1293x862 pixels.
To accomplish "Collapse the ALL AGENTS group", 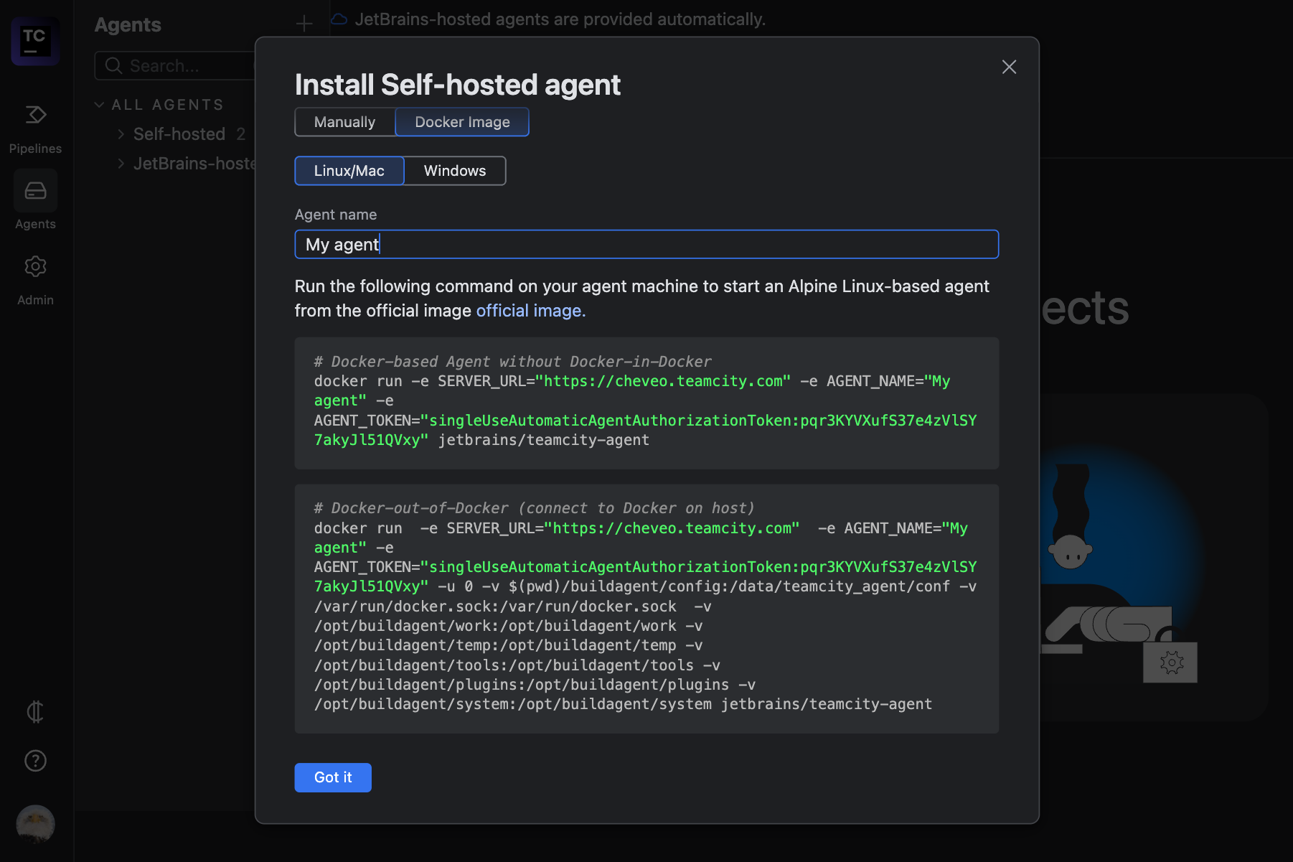I will click(100, 105).
